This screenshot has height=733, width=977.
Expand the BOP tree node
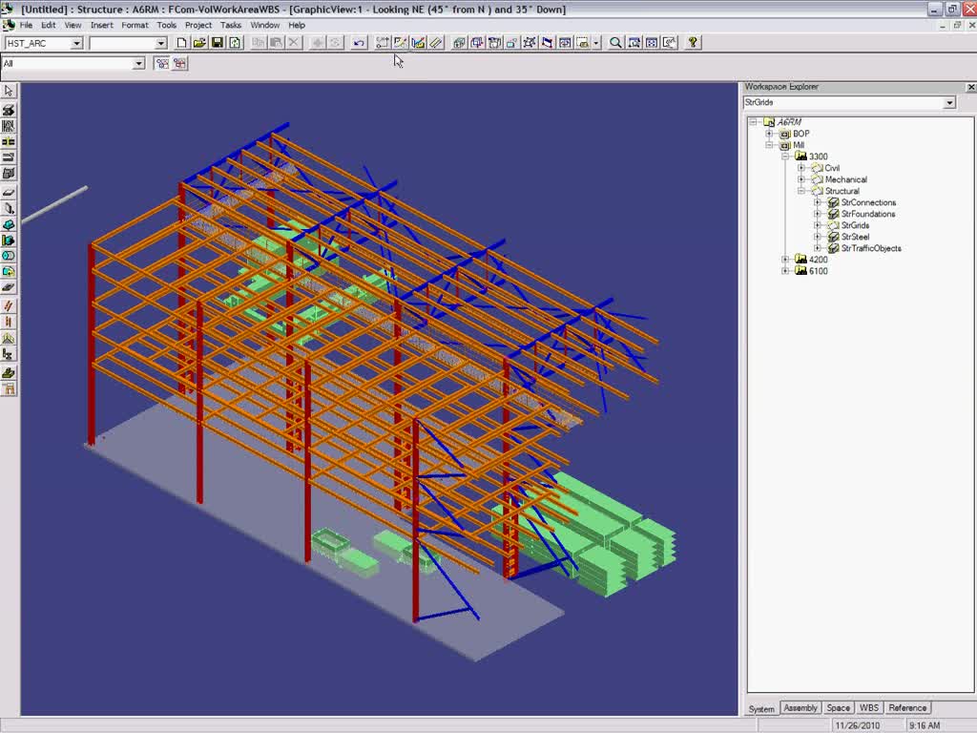click(769, 134)
